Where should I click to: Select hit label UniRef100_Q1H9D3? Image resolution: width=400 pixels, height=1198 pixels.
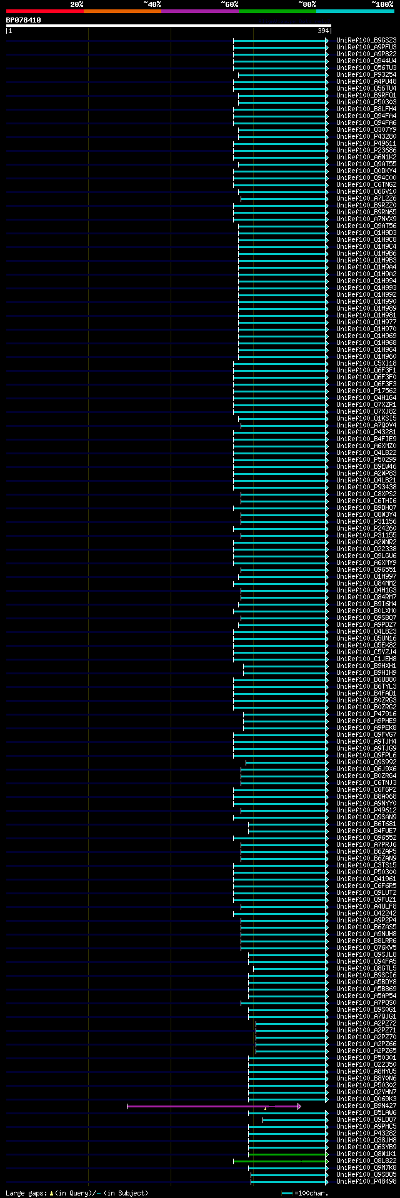pyautogui.click(x=366, y=232)
